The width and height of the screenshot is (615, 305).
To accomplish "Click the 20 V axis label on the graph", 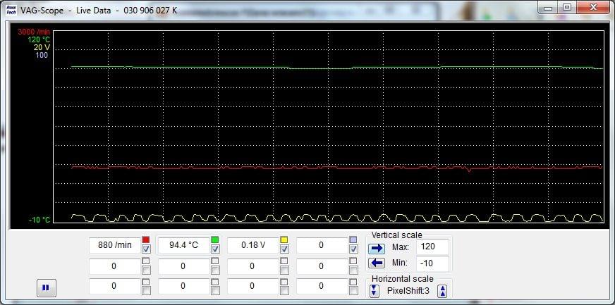I will click(42, 47).
